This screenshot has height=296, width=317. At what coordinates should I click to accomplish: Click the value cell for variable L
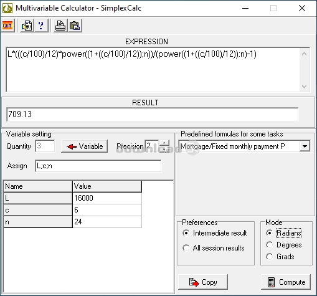point(107,198)
